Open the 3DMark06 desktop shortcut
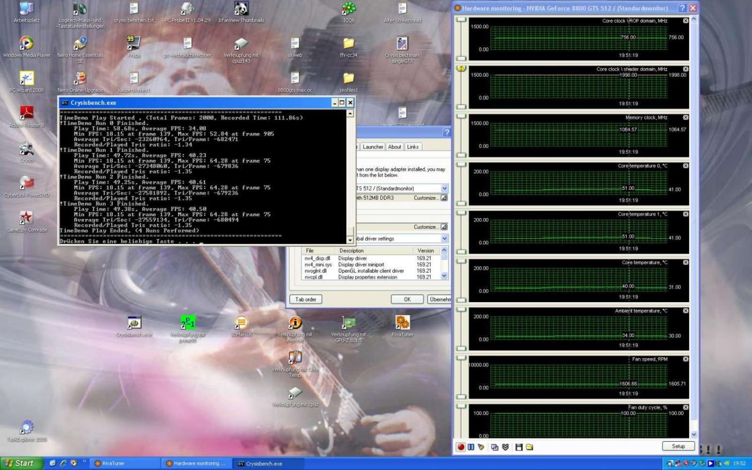The height and width of the screenshot is (470, 752). coord(241,326)
